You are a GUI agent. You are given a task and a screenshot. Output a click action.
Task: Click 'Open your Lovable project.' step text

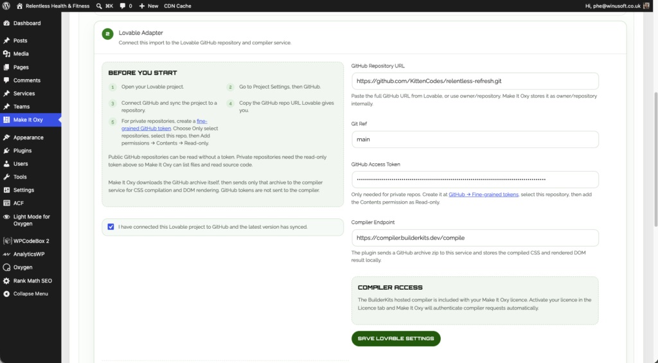coord(152,87)
